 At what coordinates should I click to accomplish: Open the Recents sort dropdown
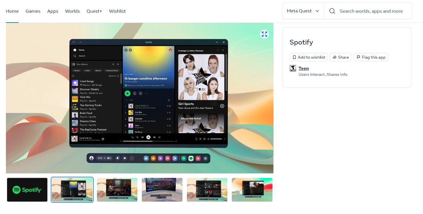(112, 76)
